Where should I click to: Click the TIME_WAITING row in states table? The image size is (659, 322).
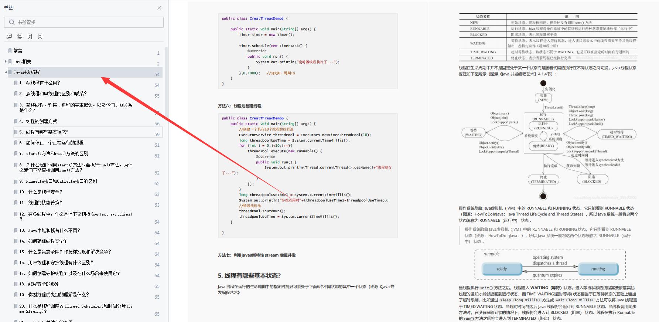[x=548, y=52]
